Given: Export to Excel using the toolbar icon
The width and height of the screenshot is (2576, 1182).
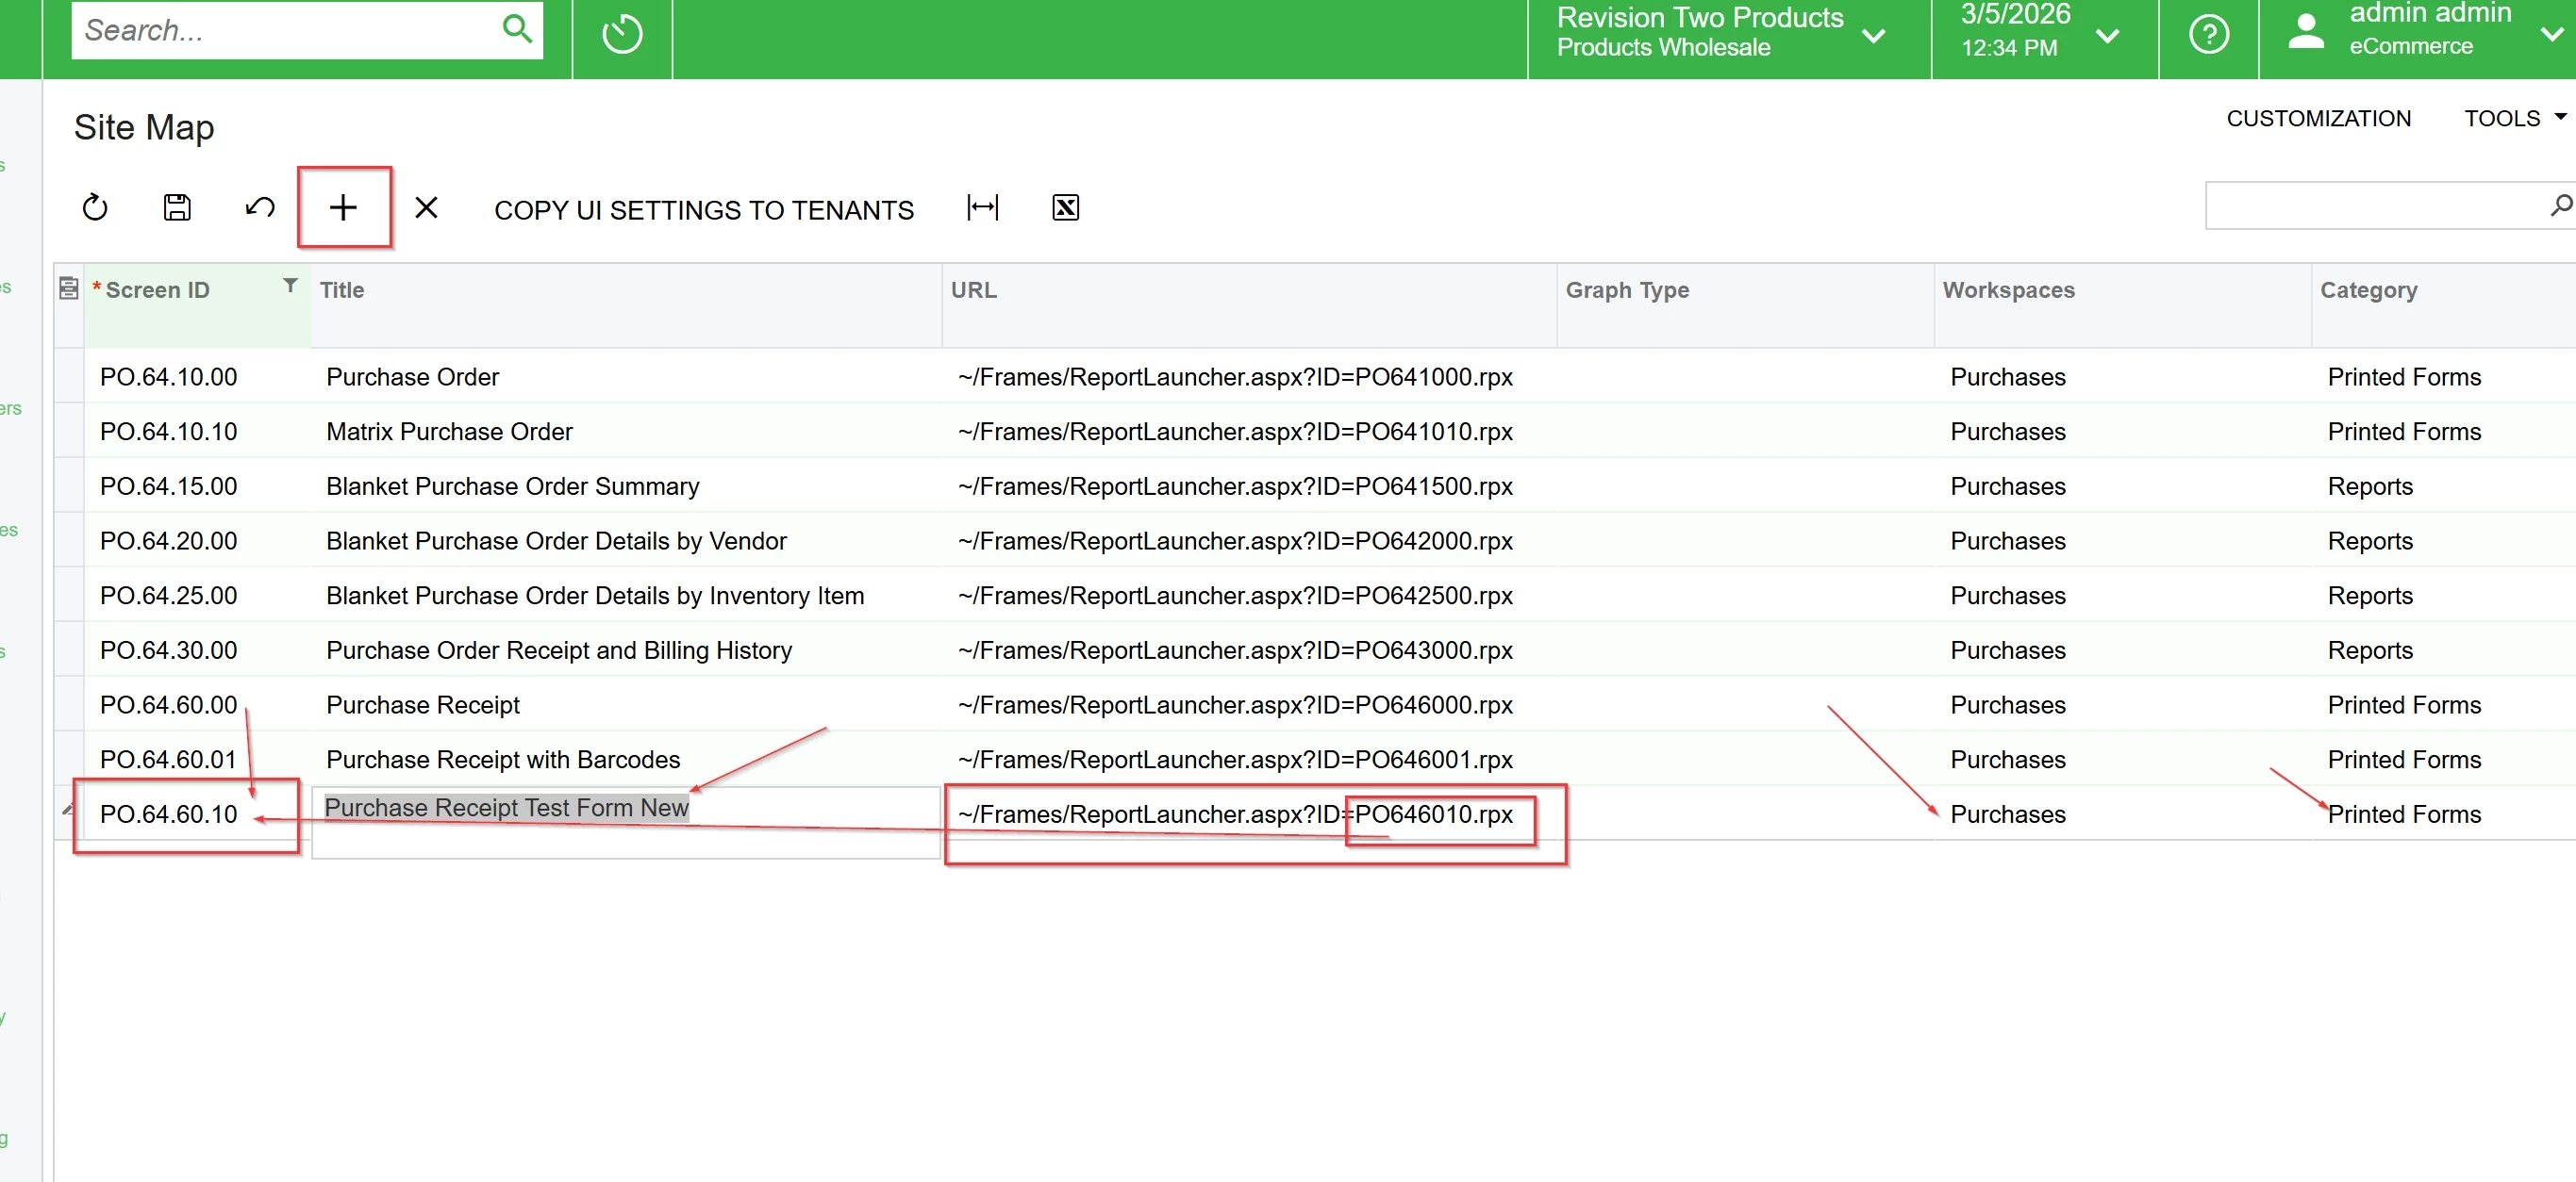Looking at the screenshot, I should pos(1065,207).
